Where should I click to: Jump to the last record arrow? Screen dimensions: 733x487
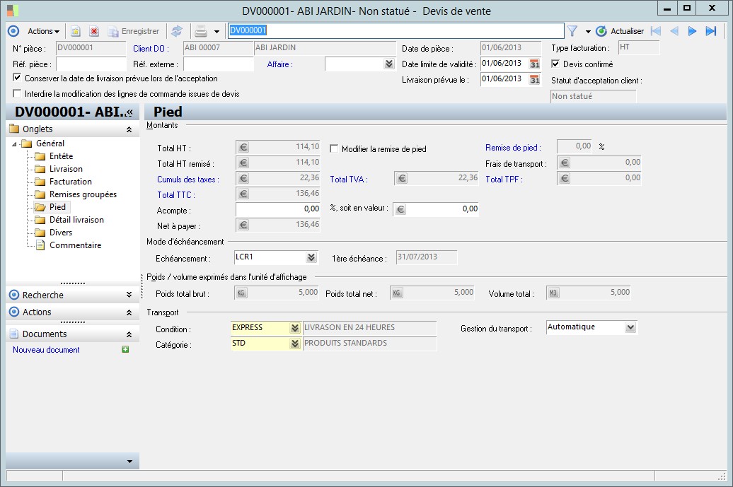coord(711,31)
